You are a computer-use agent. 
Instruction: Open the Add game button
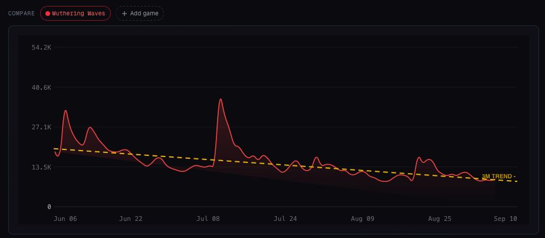click(x=140, y=14)
